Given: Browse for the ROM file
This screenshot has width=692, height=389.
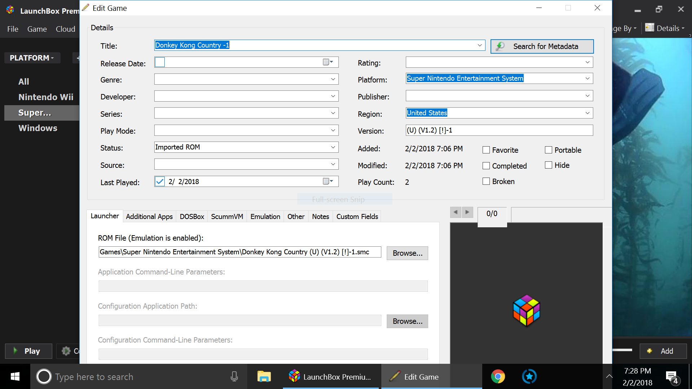Looking at the screenshot, I should [x=407, y=253].
